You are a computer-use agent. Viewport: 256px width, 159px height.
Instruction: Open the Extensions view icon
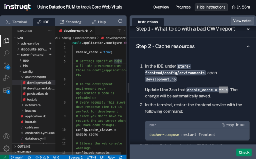coord(6,90)
